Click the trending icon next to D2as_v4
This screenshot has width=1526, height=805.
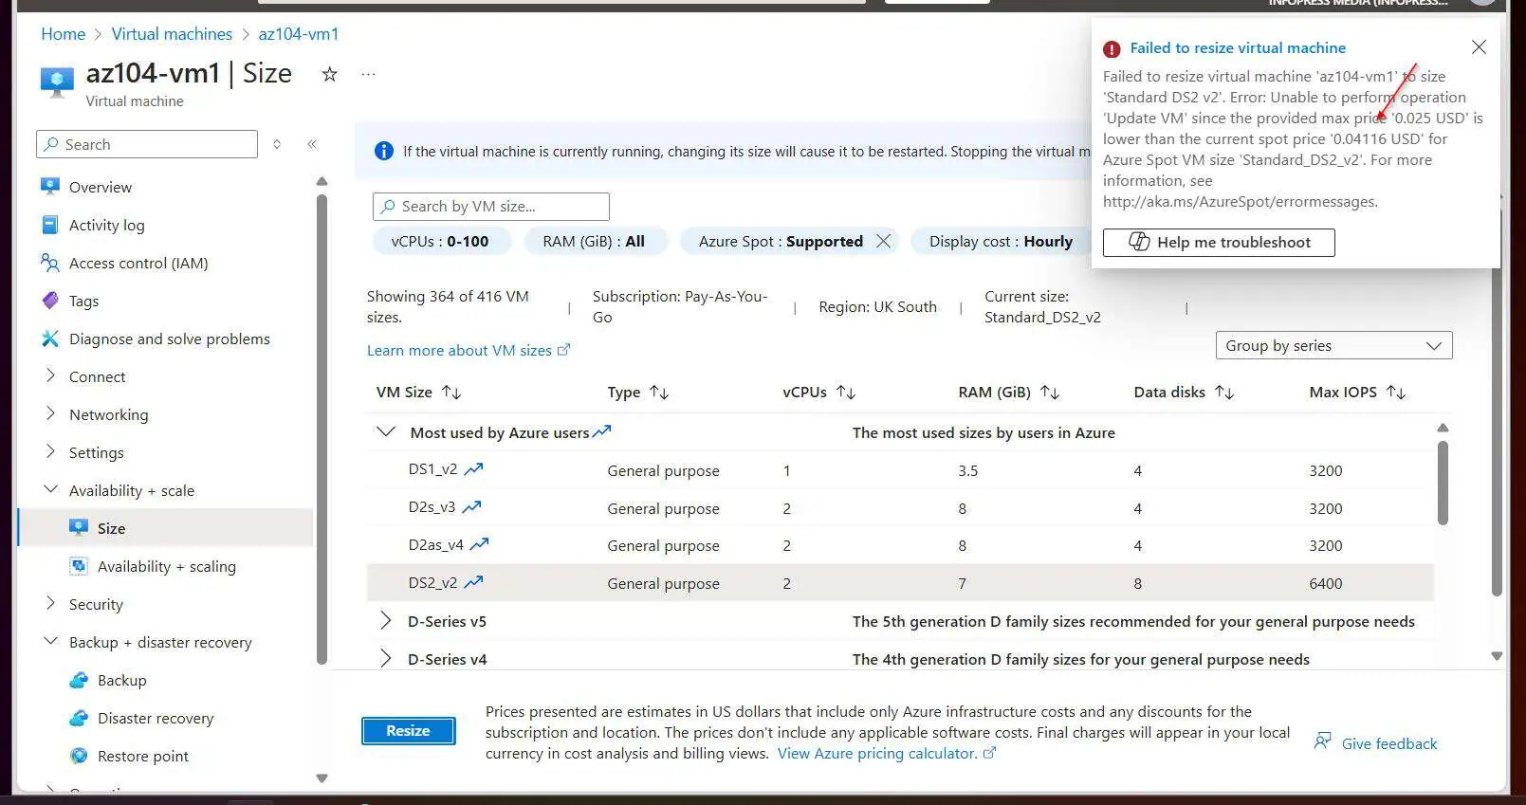click(479, 544)
